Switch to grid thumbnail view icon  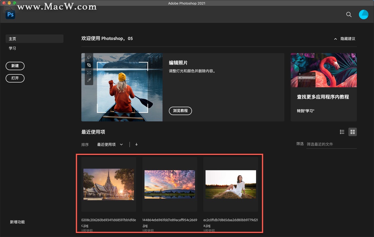[352, 132]
